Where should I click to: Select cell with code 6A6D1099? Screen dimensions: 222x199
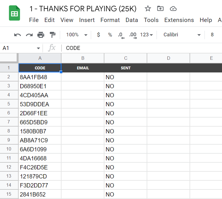tap(40, 149)
